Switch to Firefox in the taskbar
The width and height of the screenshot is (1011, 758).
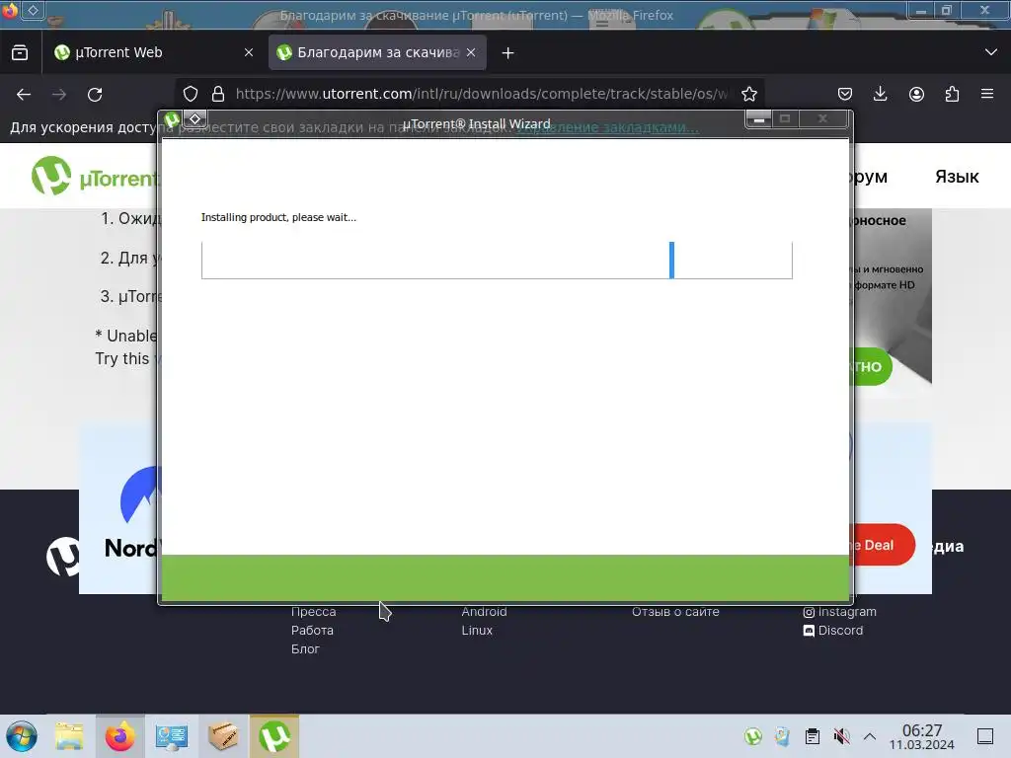coord(119,736)
